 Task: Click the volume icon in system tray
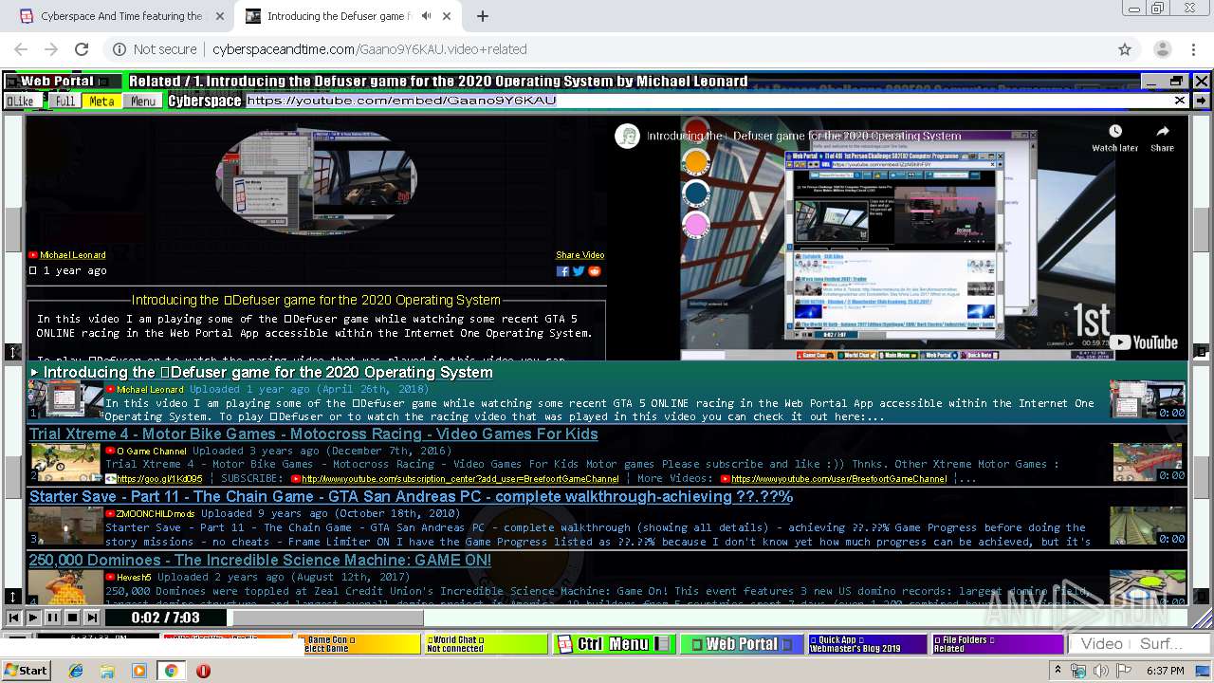[1101, 671]
